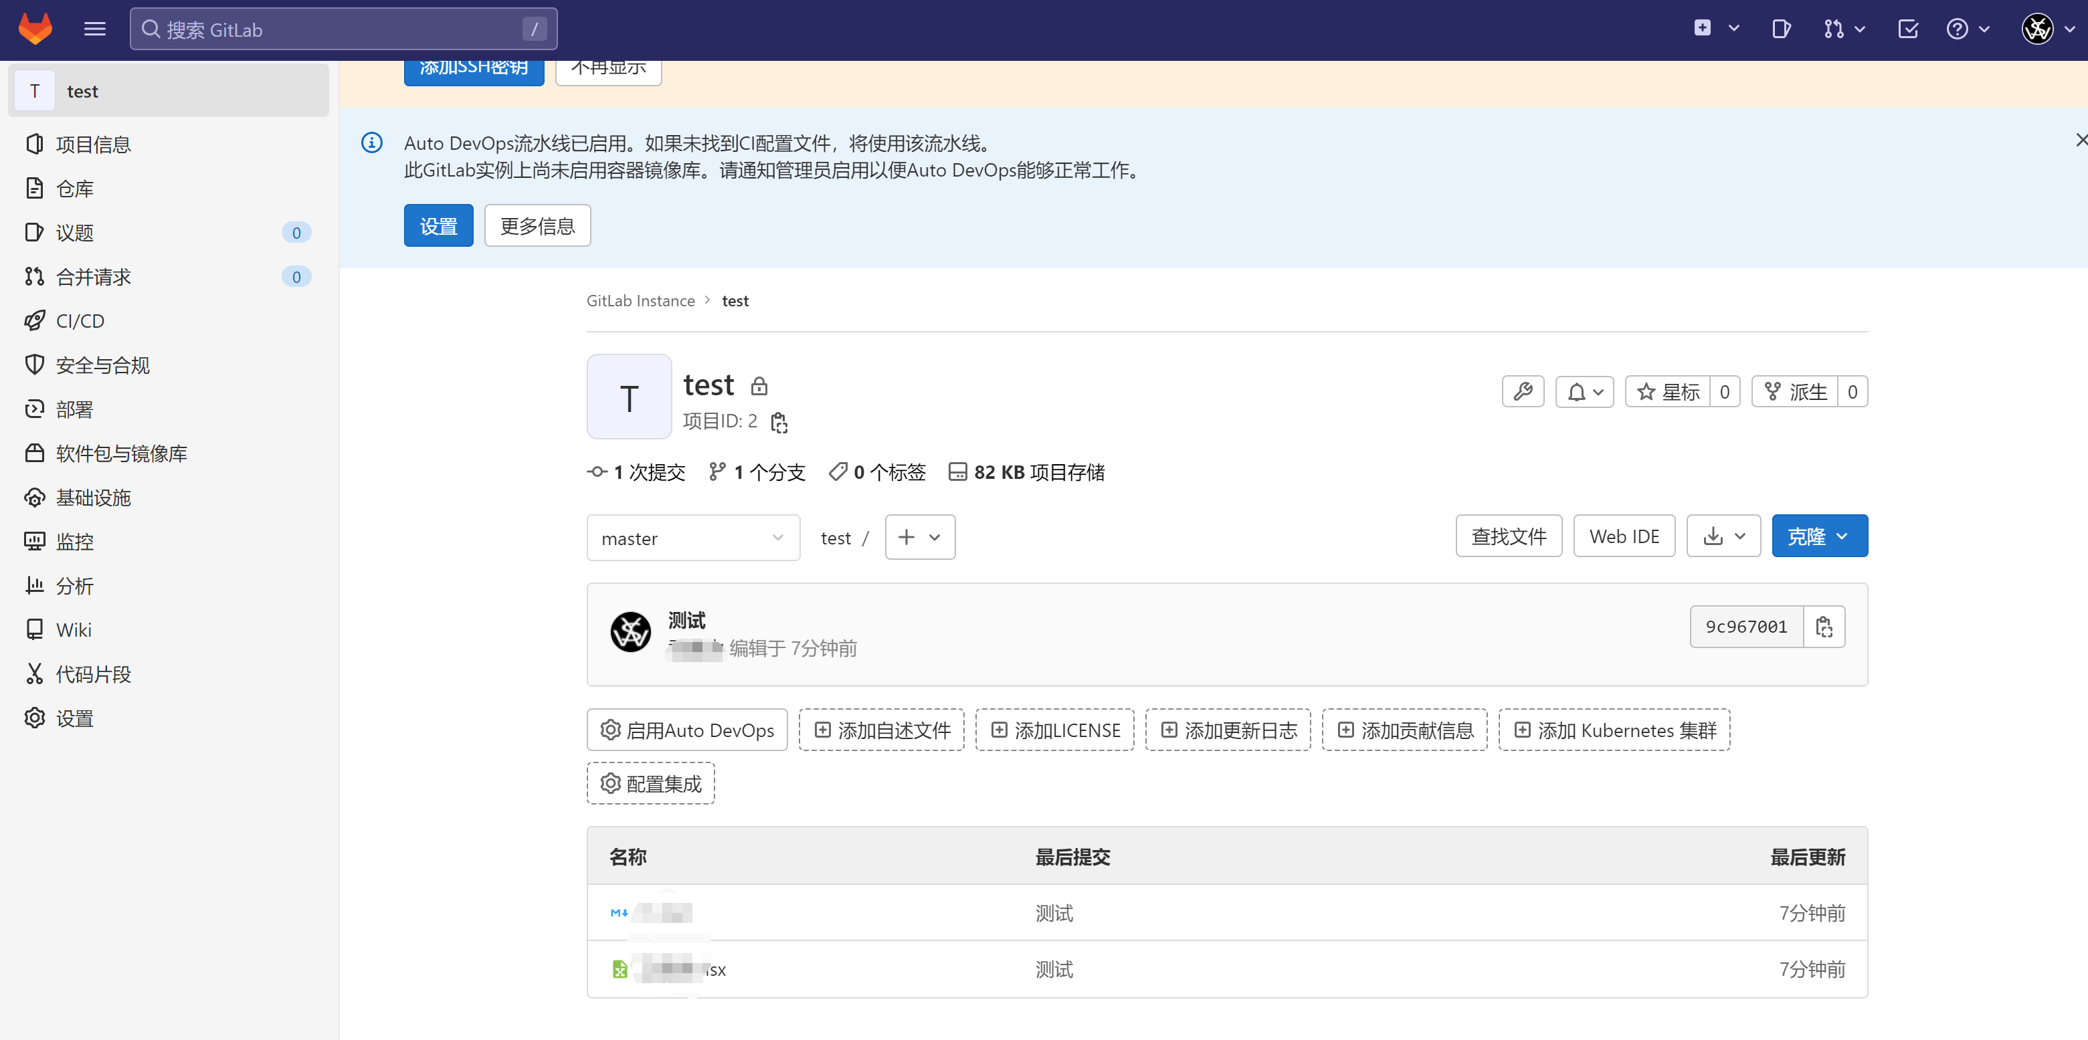Star the project with 星标 button
Image resolution: width=2088 pixels, height=1040 pixels.
[1668, 391]
